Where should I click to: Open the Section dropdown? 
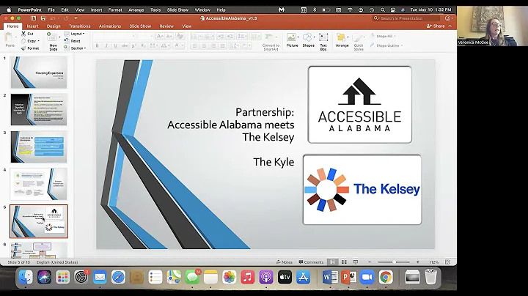(75, 48)
